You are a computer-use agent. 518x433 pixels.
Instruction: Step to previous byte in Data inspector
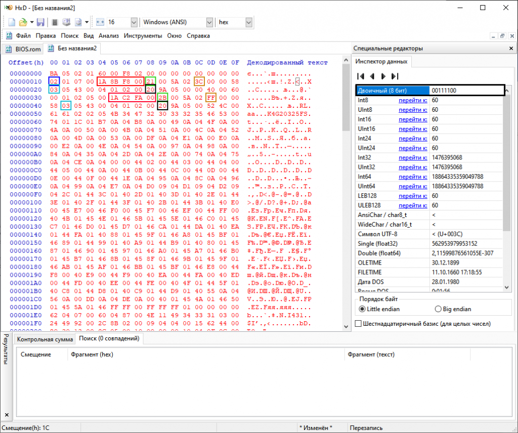click(372, 76)
